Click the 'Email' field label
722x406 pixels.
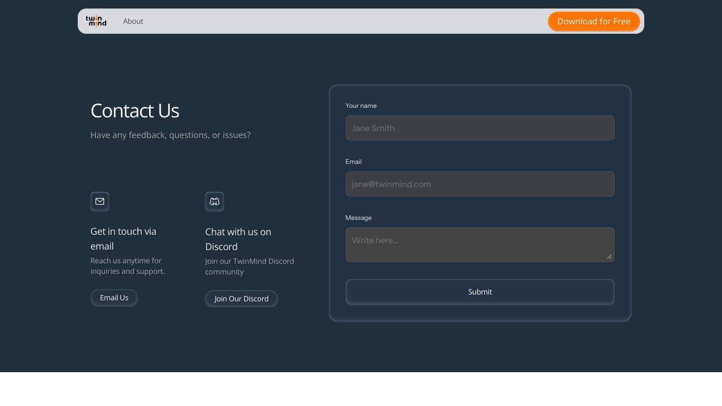pos(354,162)
